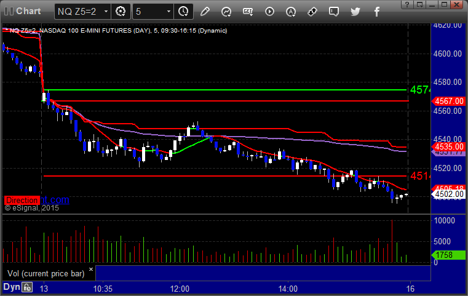
Task: Expand the interval 5 dropdown arrow
Action: click(x=169, y=12)
